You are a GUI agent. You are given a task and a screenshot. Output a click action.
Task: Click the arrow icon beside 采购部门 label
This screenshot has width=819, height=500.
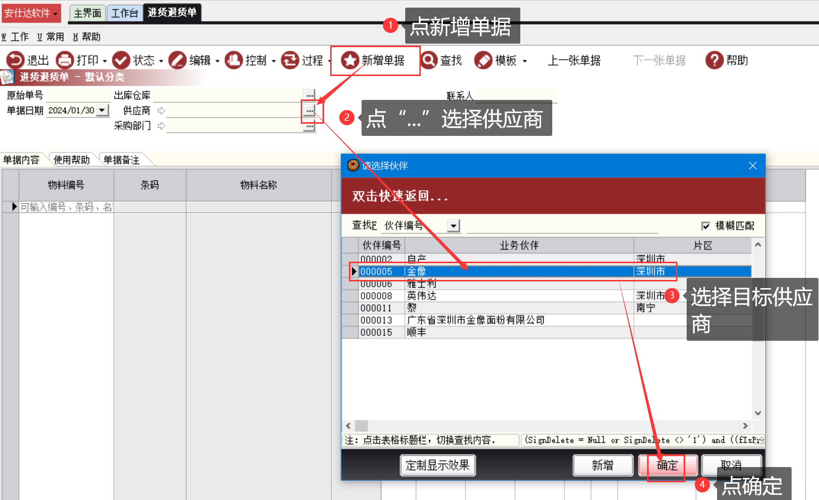pyautogui.click(x=161, y=126)
